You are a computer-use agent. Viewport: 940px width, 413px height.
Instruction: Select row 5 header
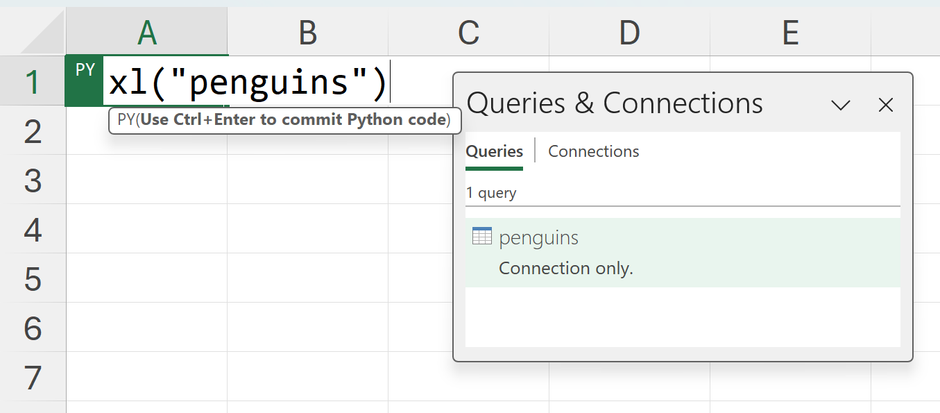click(33, 278)
